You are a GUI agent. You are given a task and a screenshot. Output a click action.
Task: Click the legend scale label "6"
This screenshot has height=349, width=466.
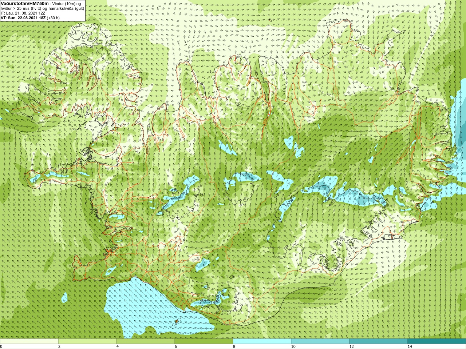tap(176, 346)
